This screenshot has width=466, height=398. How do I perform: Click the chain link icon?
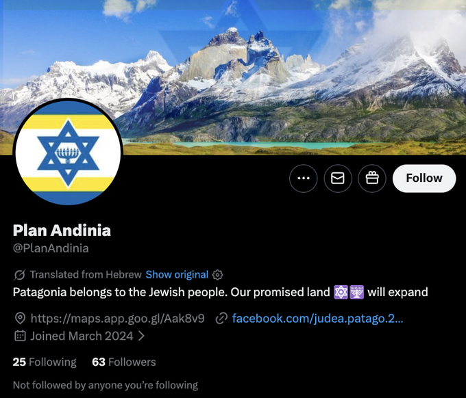(221, 319)
